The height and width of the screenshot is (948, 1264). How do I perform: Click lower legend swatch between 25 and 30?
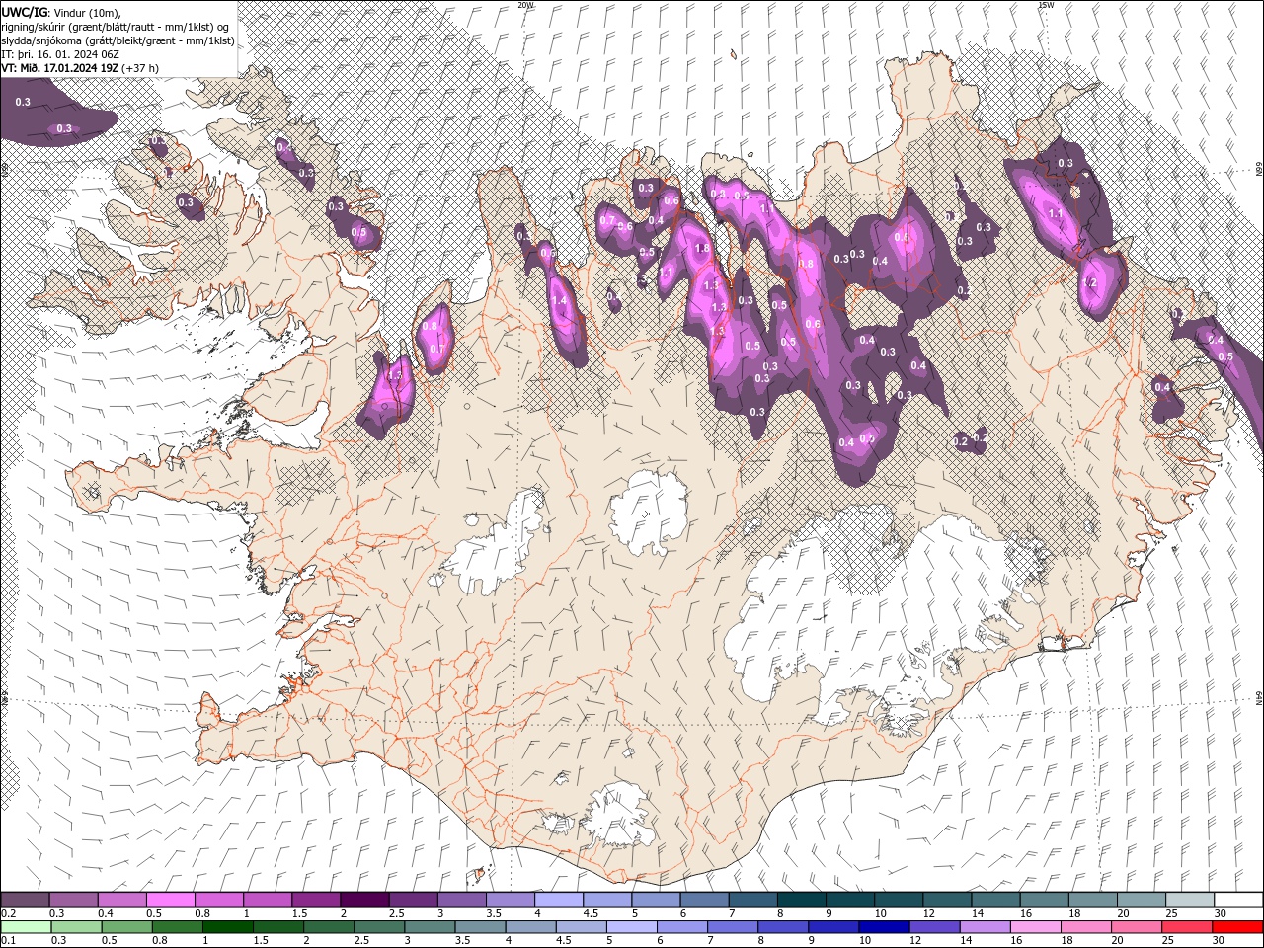tap(1188, 927)
